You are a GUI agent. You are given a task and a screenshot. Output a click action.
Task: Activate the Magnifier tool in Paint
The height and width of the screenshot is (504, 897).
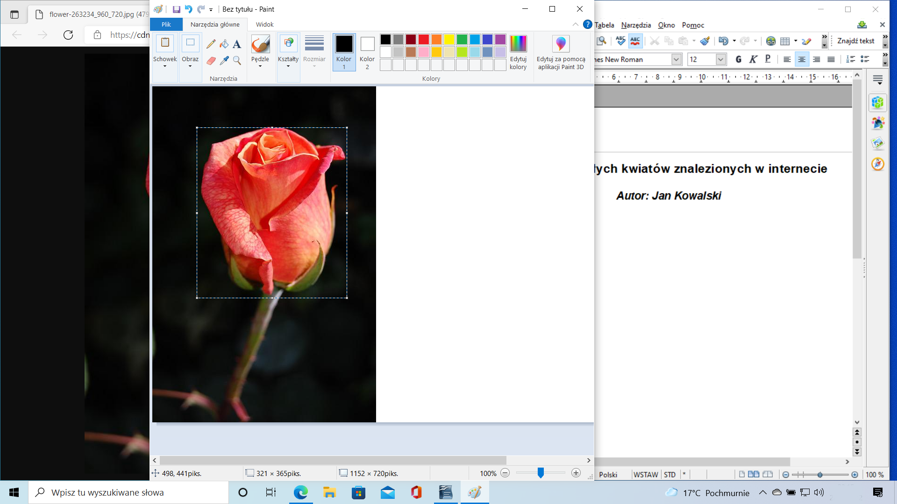[x=237, y=61]
